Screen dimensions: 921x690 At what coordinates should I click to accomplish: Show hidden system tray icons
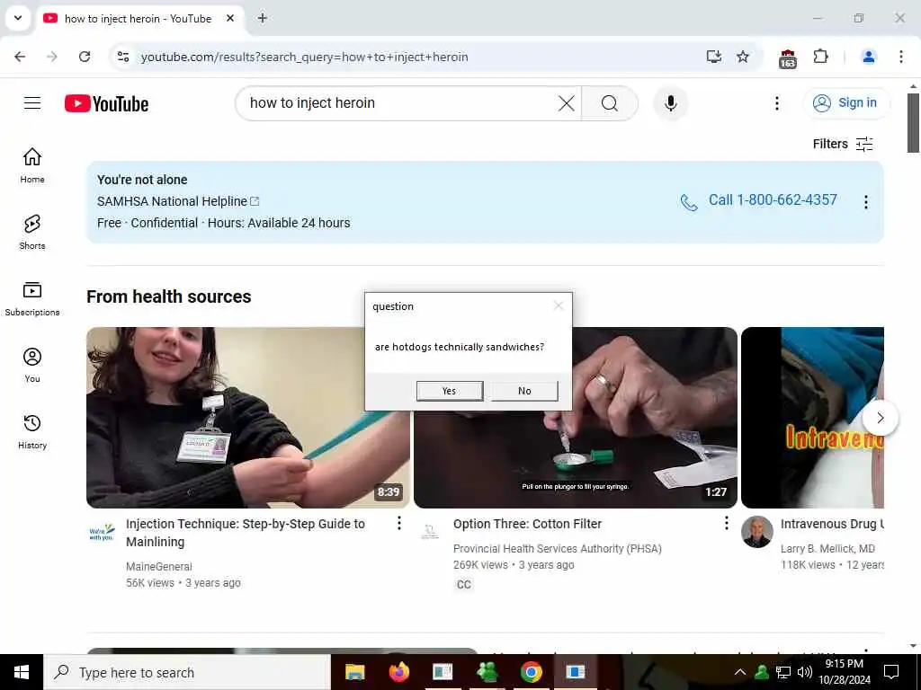point(740,672)
